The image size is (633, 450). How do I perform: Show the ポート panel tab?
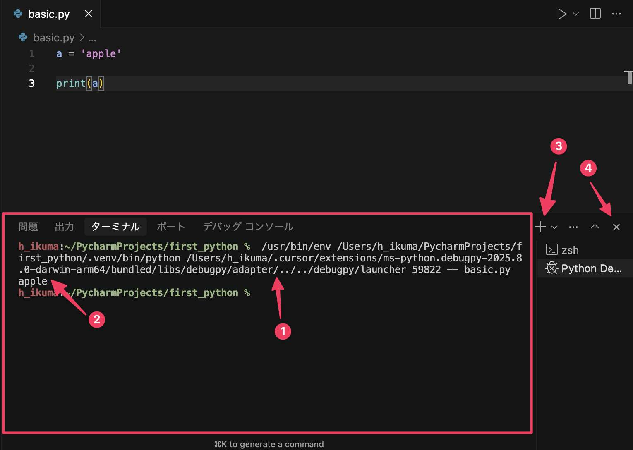click(170, 227)
